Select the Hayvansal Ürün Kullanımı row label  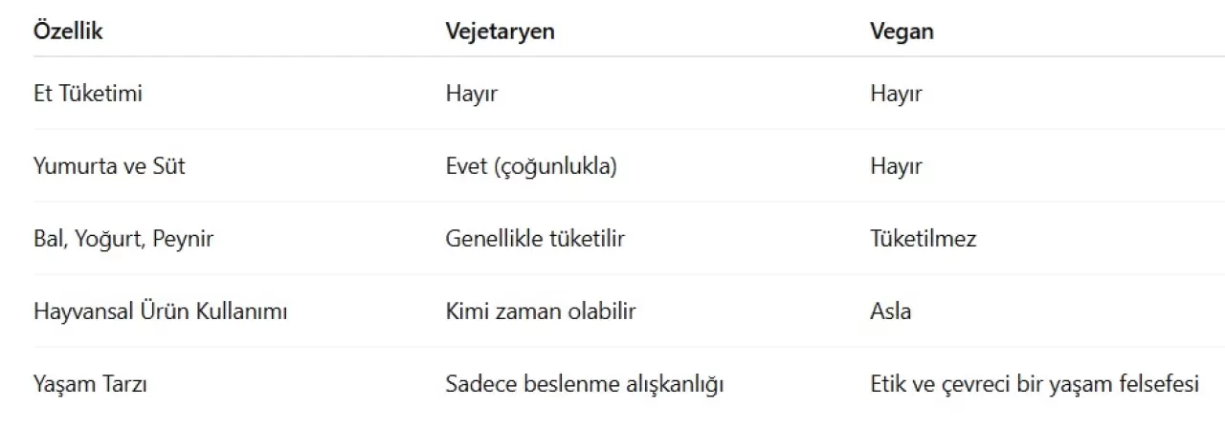point(161,311)
